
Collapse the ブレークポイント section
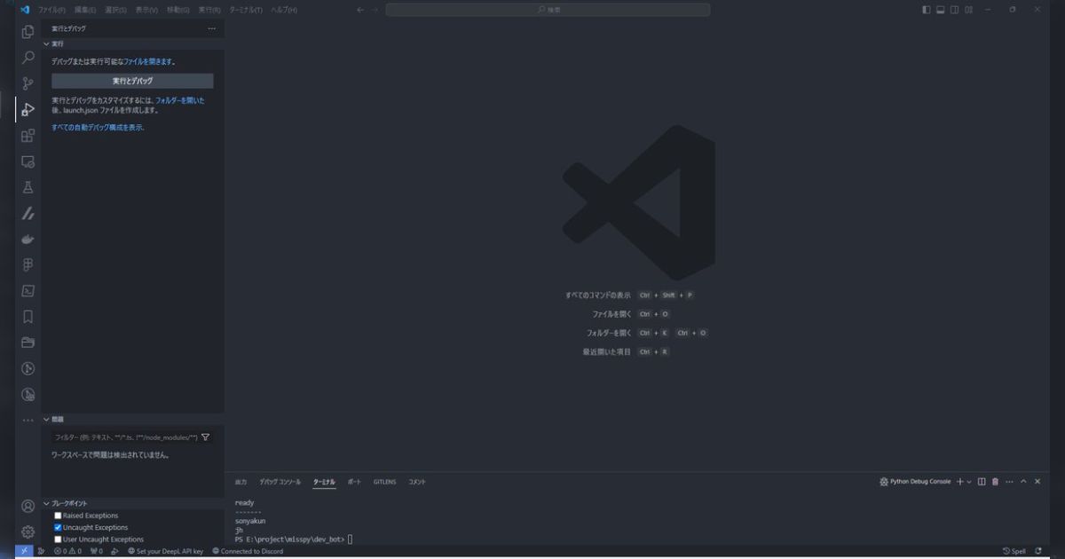46,503
